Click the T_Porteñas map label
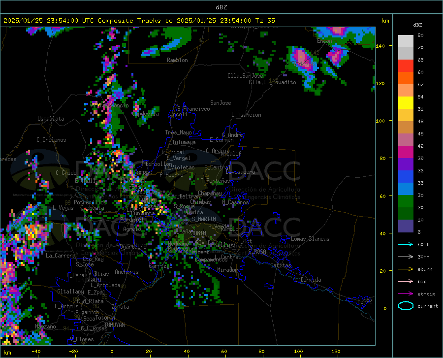Viewport: 443px width, 358px height. pyautogui.click(x=215, y=181)
